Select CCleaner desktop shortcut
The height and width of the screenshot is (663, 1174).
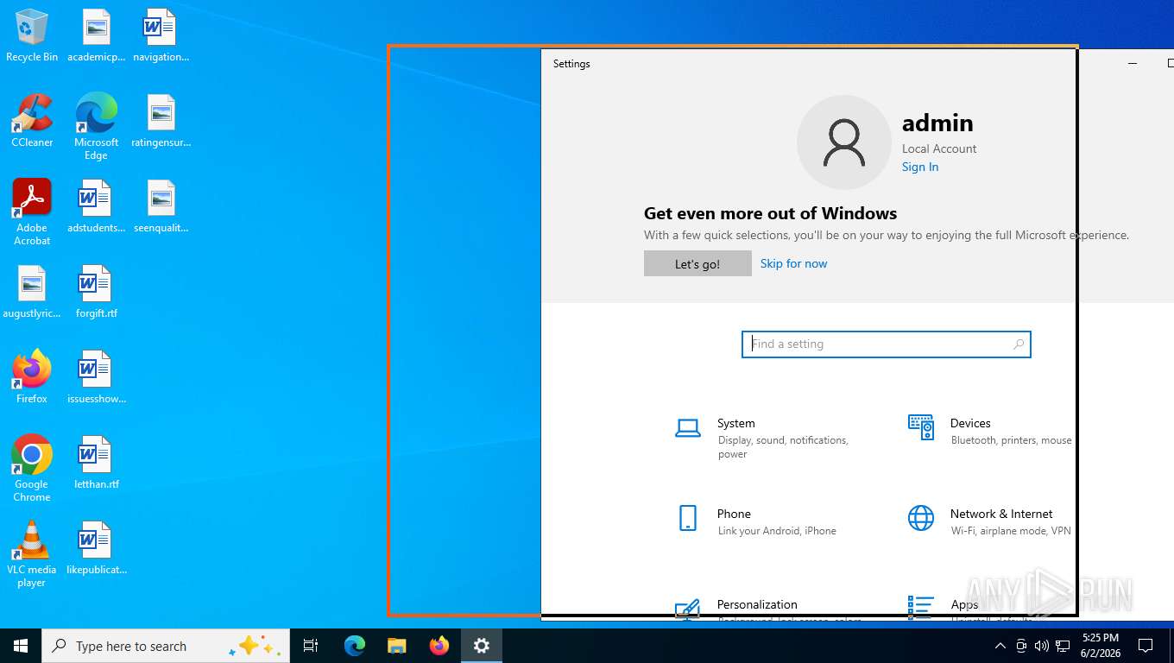click(x=32, y=121)
